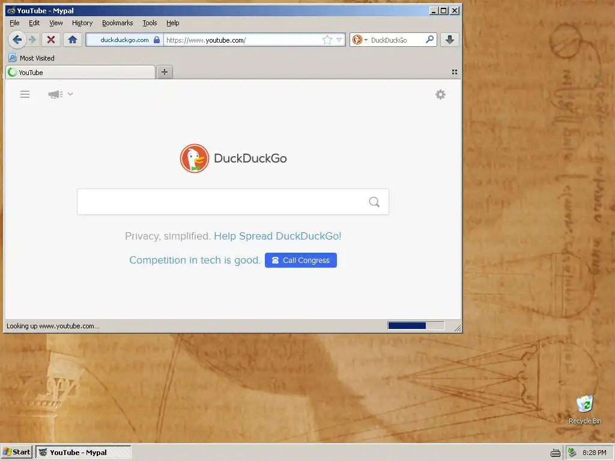
Task: Open the Most Visited bookmarks folder
Action: click(x=31, y=58)
